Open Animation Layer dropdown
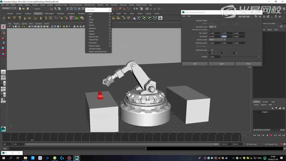286x161 pixels. pyautogui.click(x=213, y=27)
